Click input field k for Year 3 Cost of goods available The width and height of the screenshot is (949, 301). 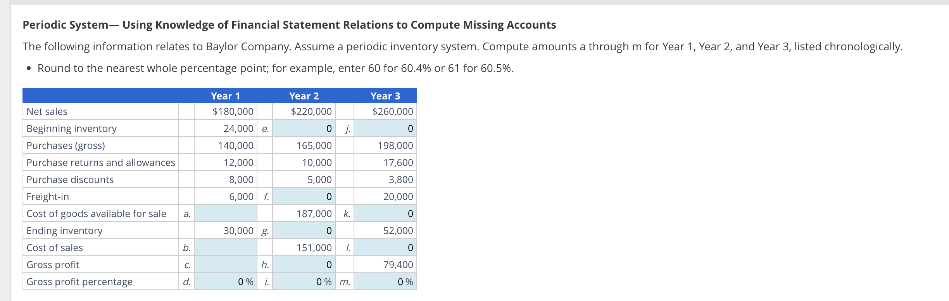(384, 214)
